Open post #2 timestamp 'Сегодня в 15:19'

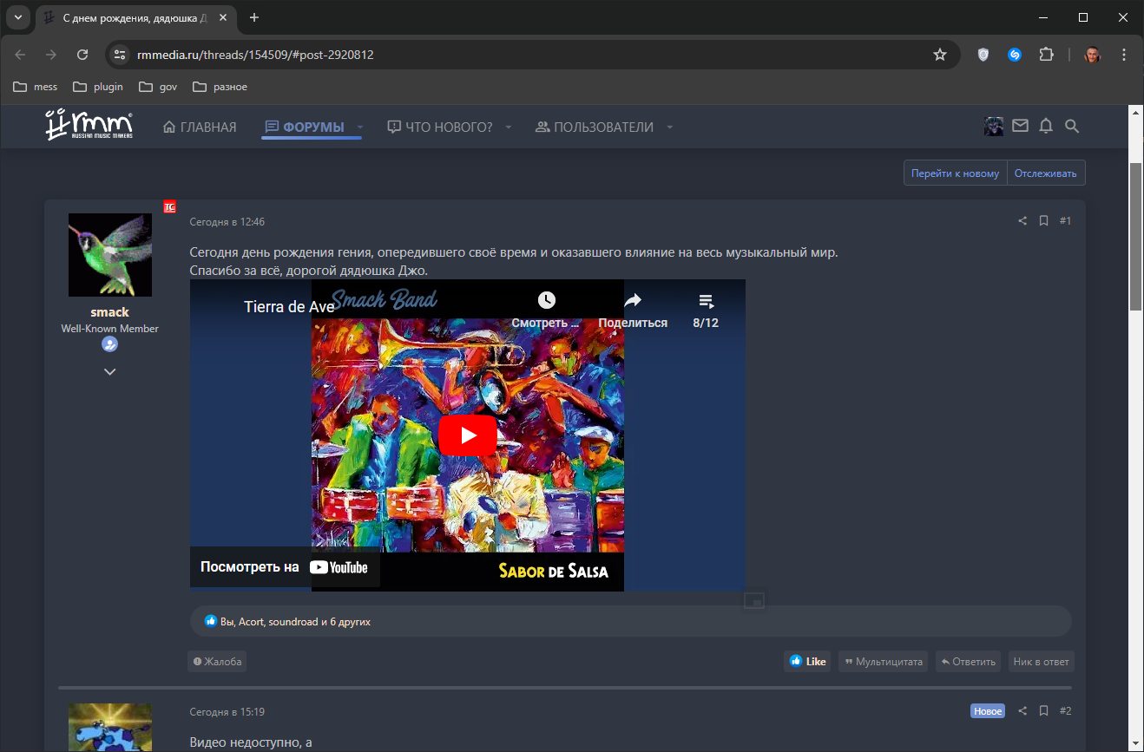click(x=227, y=712)
